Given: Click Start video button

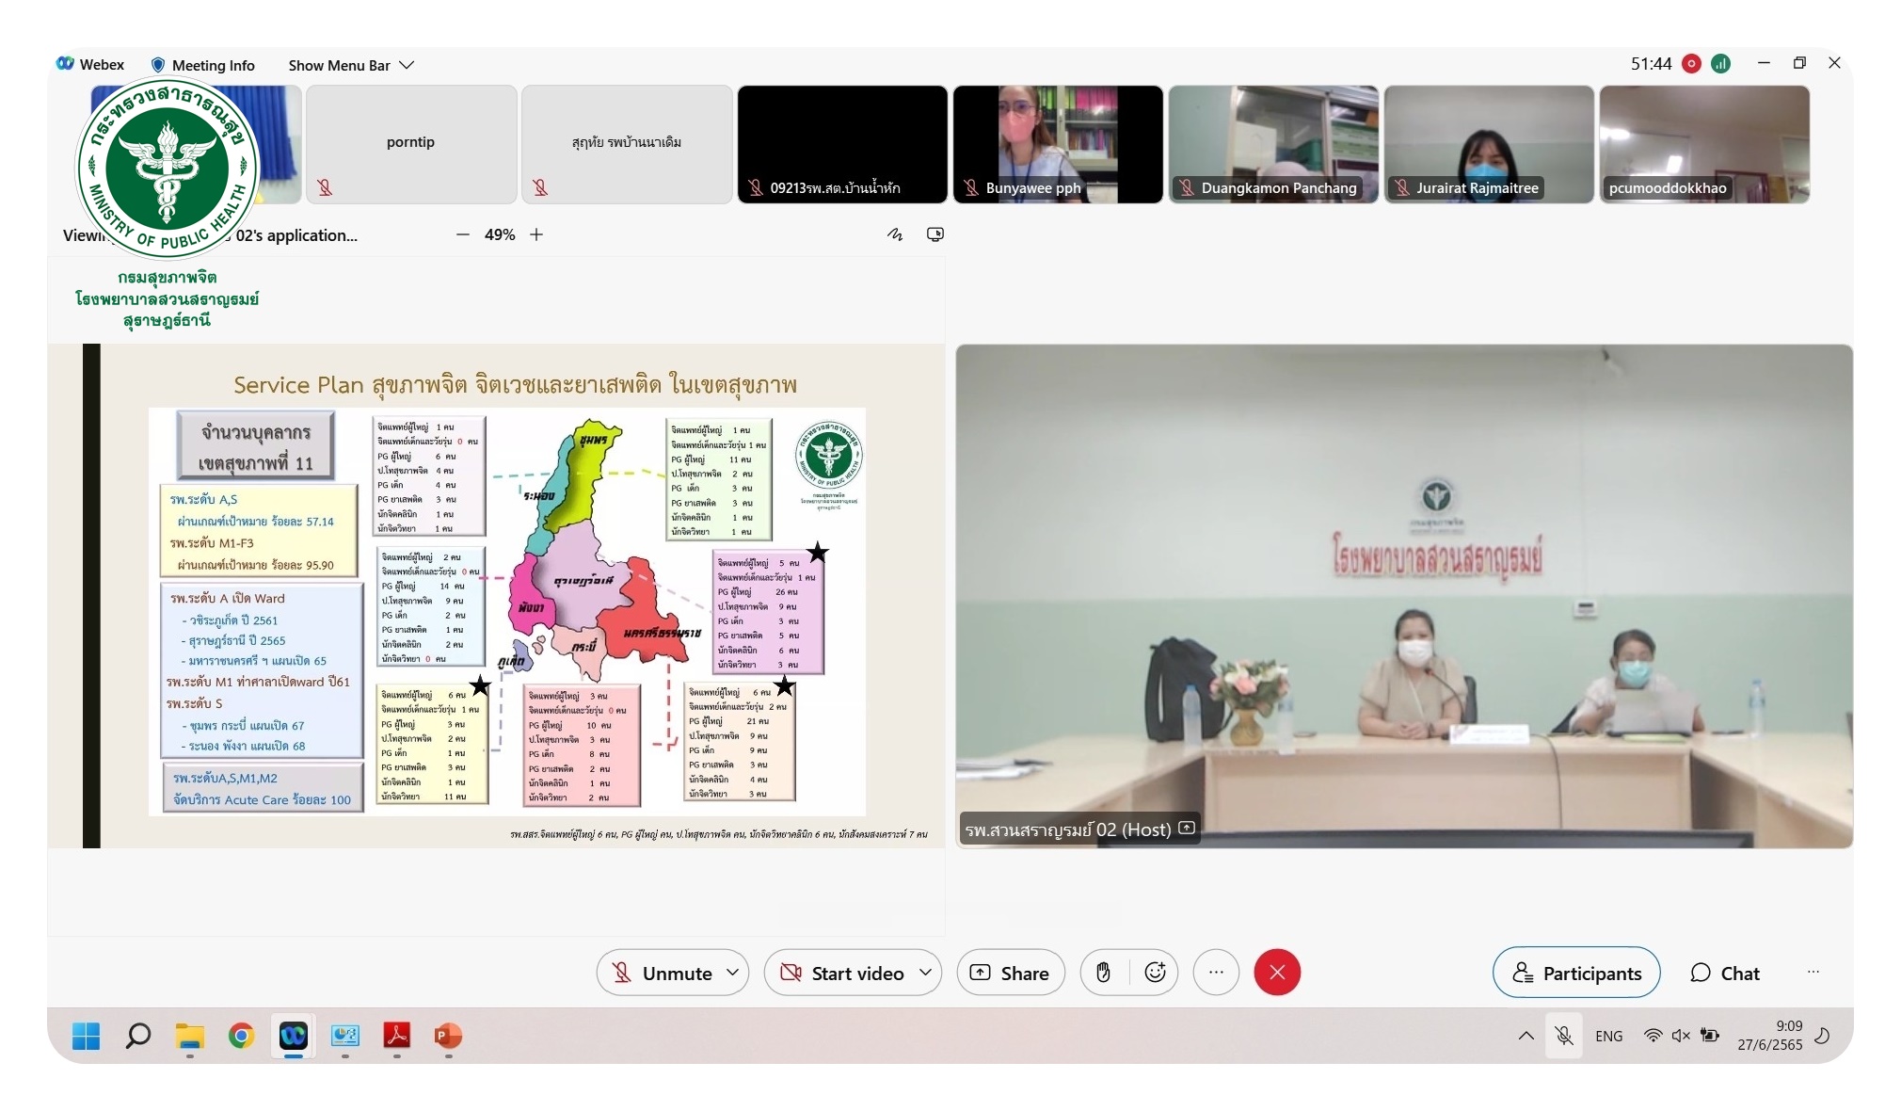Looking at the screenshot, I should pyautogui.click(x=843, y=973).
